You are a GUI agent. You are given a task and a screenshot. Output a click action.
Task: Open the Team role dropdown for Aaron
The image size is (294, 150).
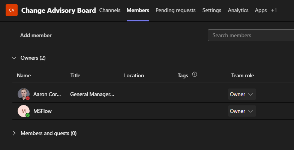pos(242,94)
